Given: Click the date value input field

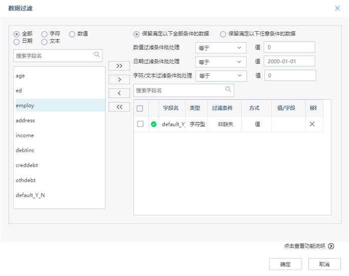Looking at the screenshot, I should [290, 62].
